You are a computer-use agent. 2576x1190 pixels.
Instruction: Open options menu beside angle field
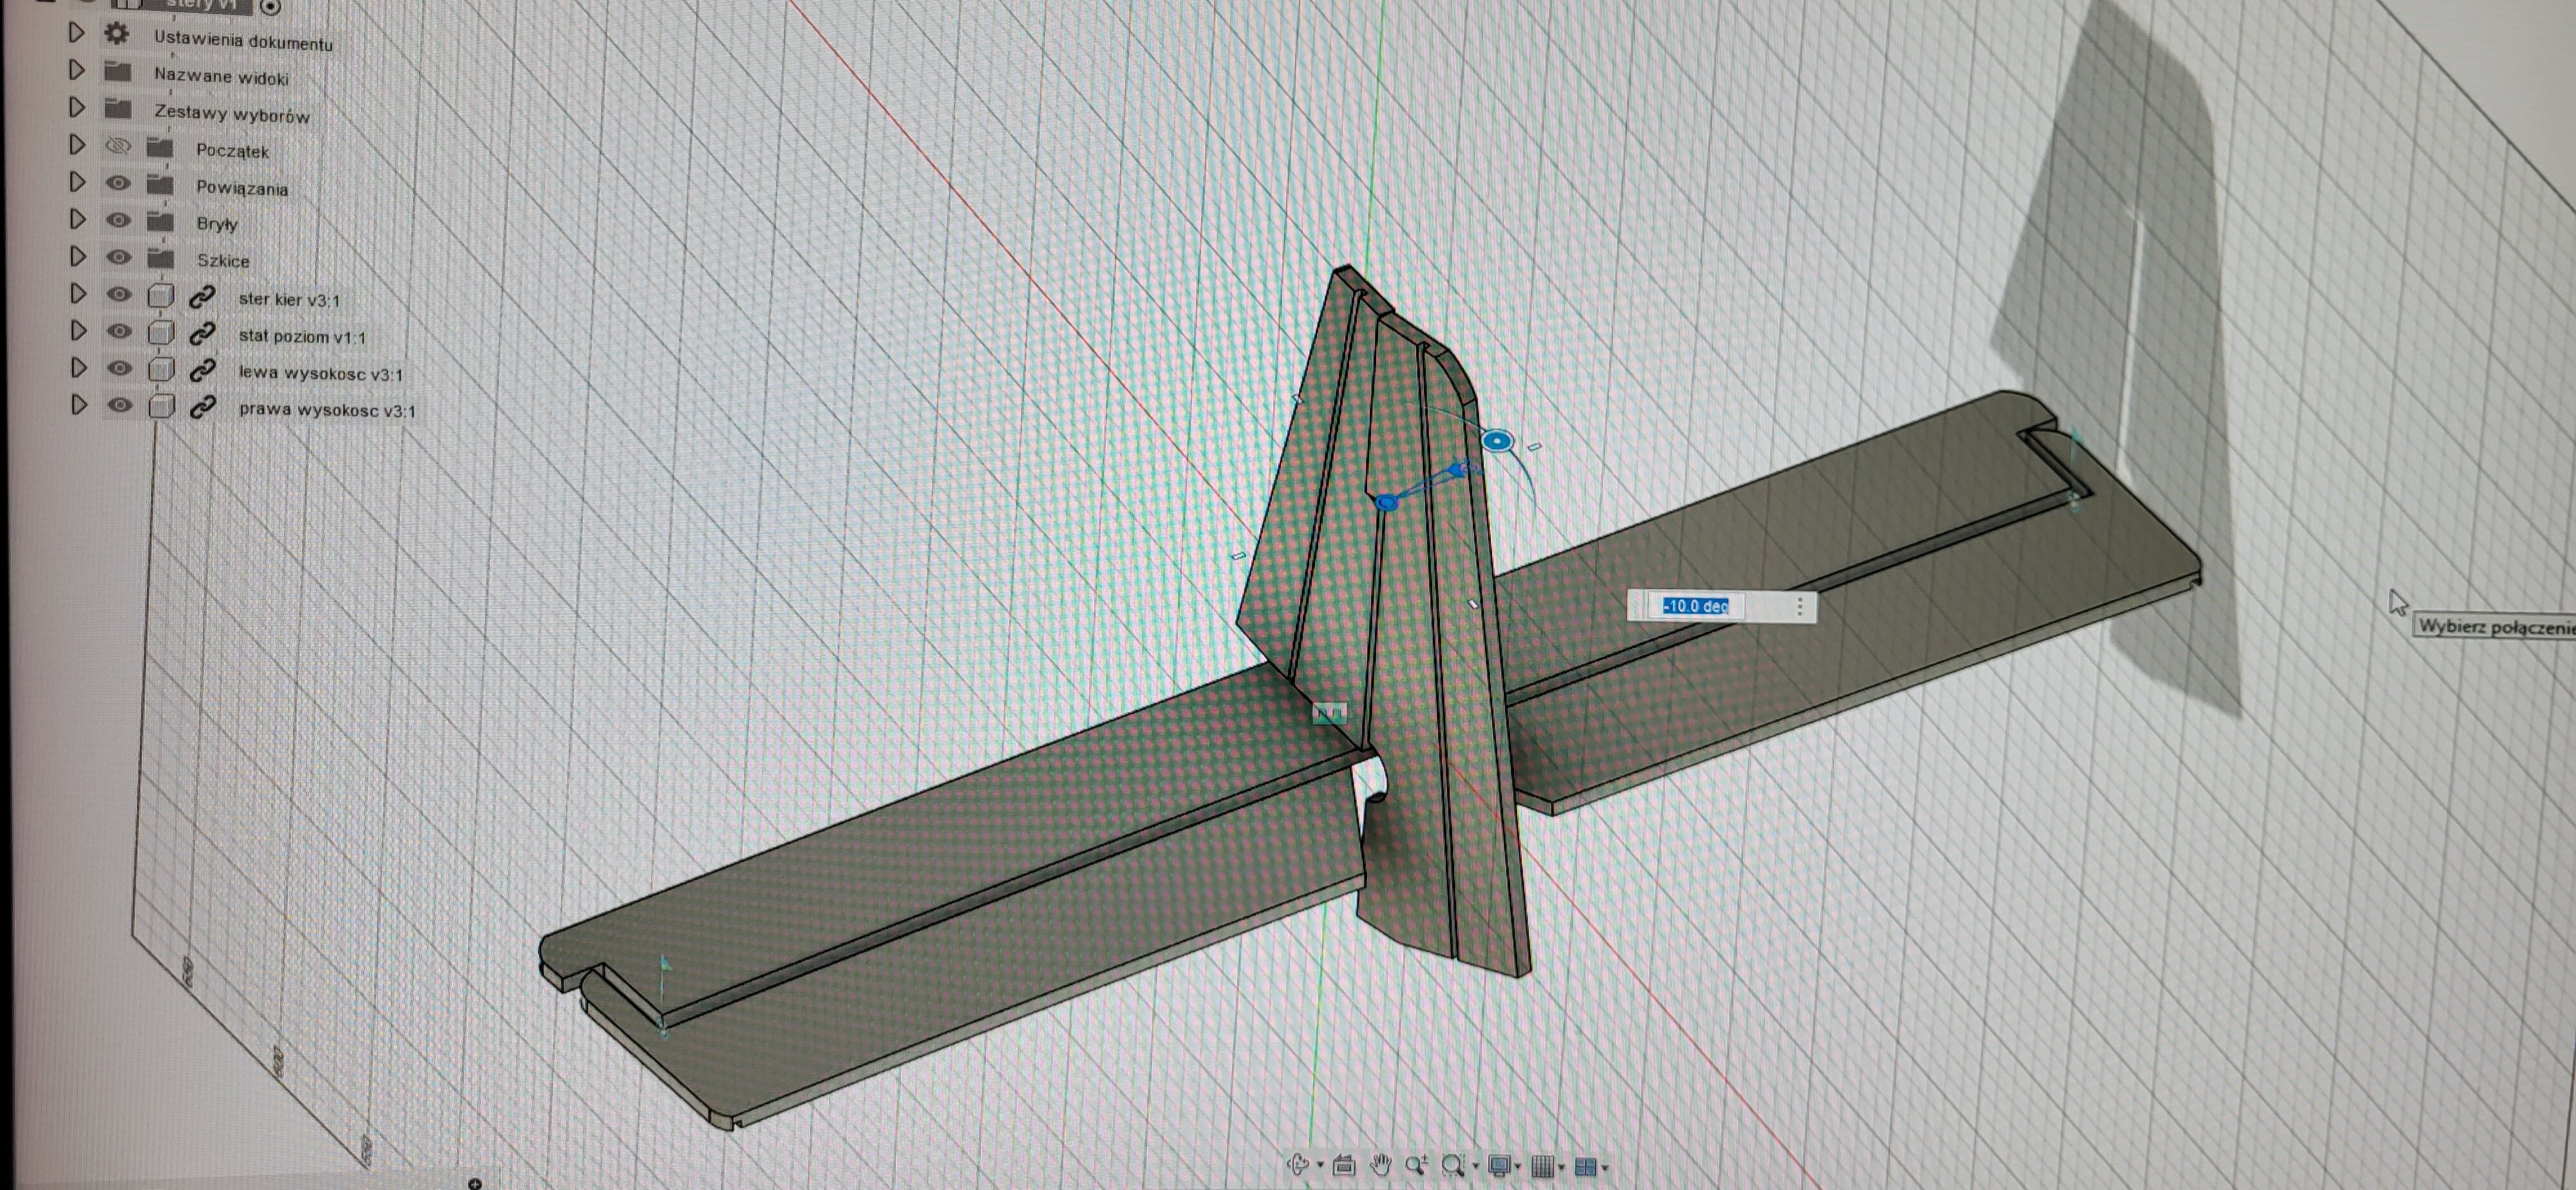1800,606
